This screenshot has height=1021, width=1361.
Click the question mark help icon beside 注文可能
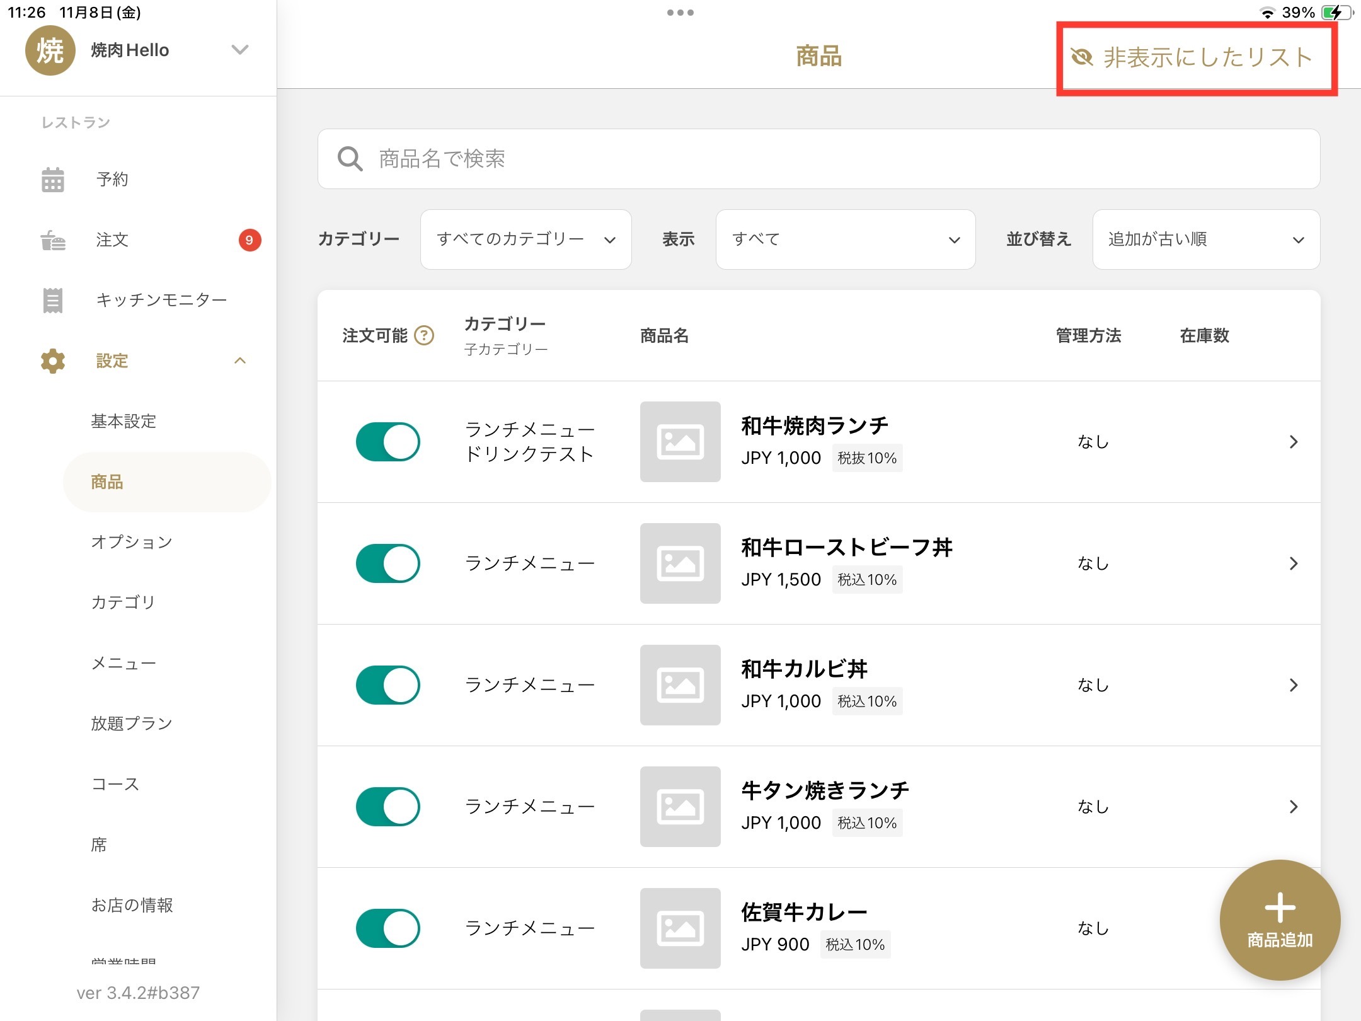(424, 335)
